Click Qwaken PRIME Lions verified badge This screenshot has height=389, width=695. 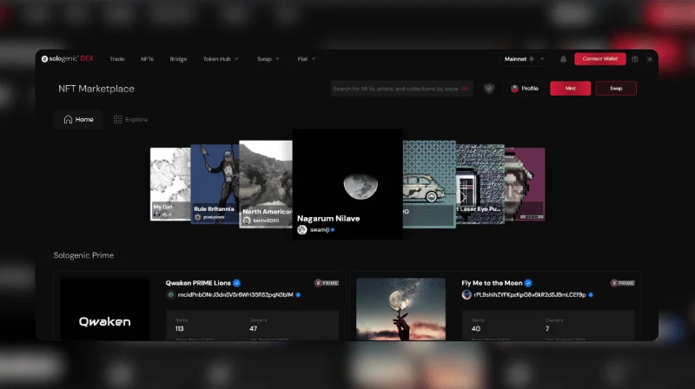236,283
